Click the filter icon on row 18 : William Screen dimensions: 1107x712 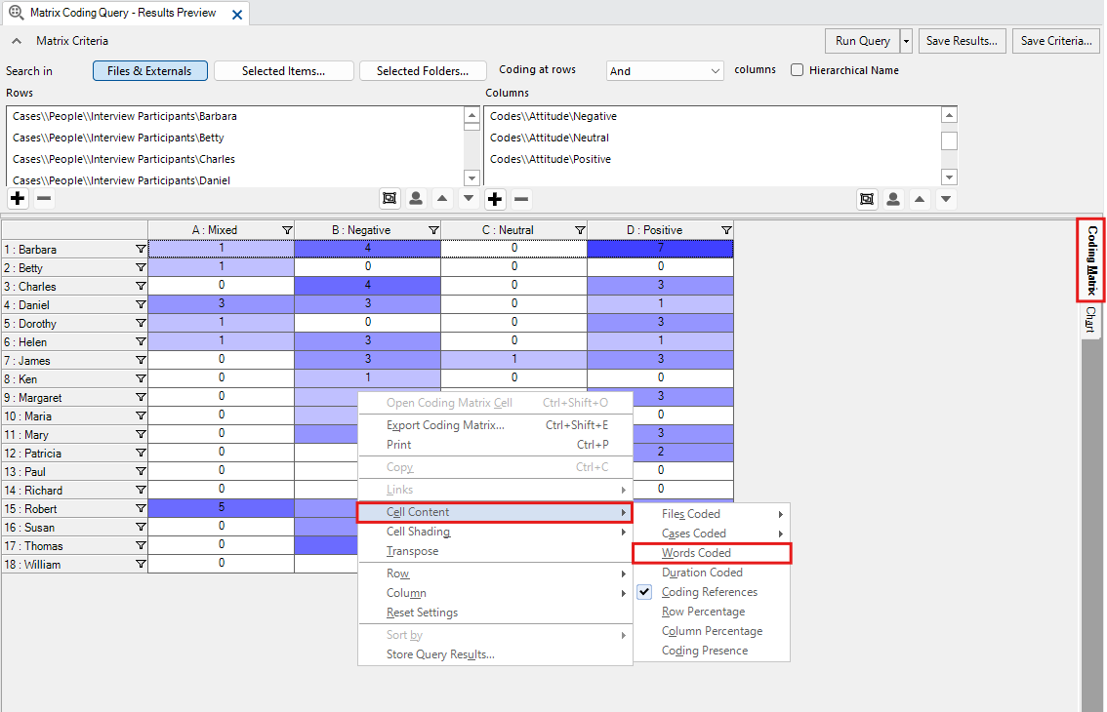coord(141,564)
